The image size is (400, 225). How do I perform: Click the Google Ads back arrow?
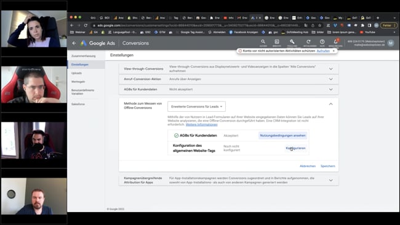pos(74,43)
